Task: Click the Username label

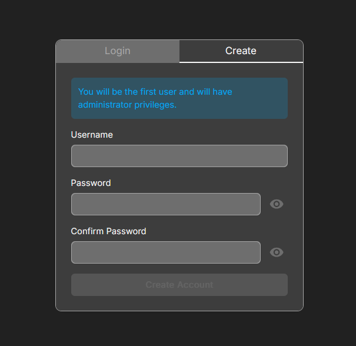Action: tap(92, 135)
